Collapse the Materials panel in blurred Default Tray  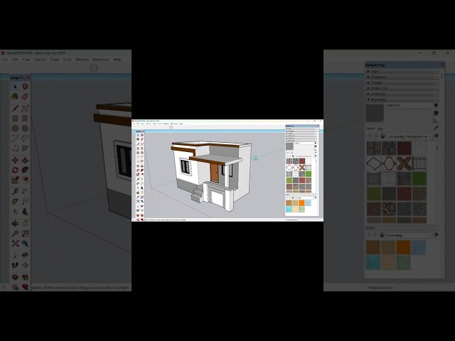point(403,99)
